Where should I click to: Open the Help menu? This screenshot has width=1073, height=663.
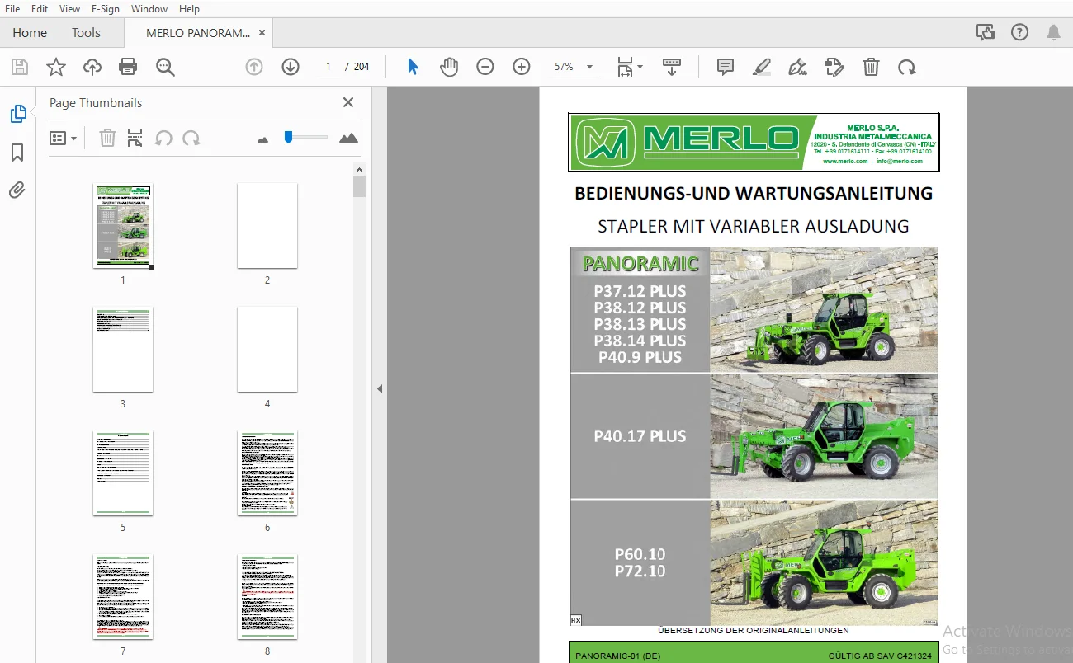pyautogui.click(x=189, y=9)
